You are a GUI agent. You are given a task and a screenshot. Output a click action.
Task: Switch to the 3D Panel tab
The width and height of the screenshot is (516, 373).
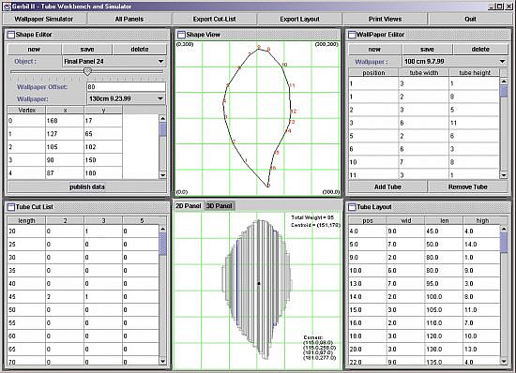coord(220,206)
